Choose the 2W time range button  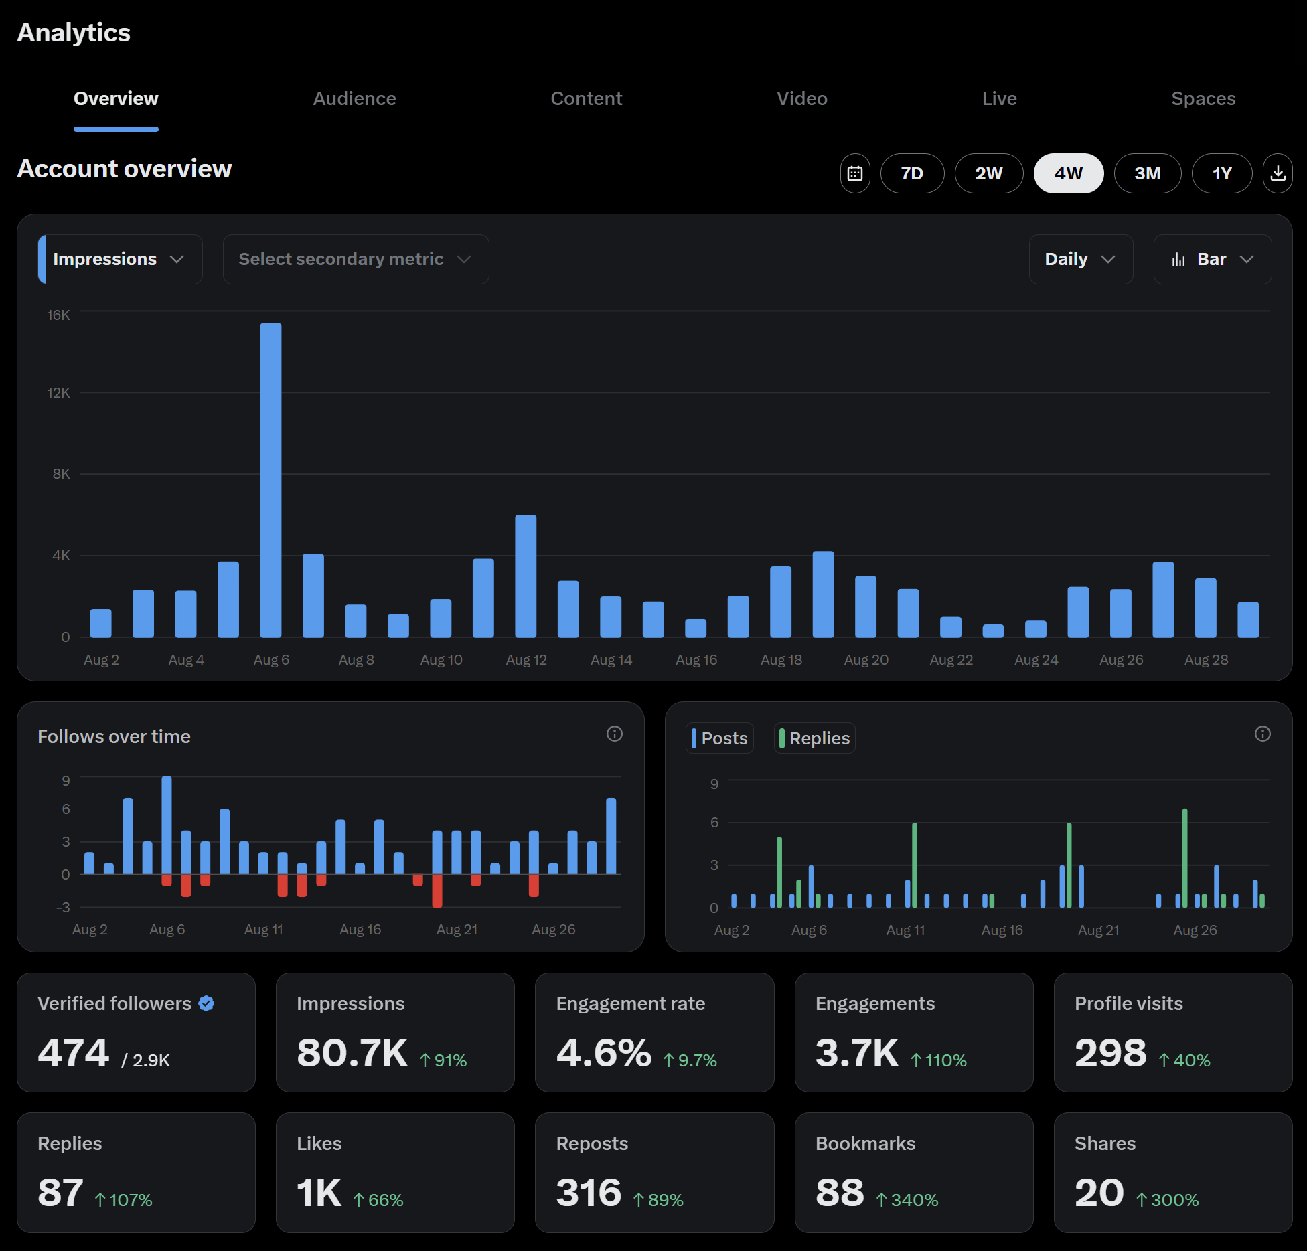(x=988, y=173)
